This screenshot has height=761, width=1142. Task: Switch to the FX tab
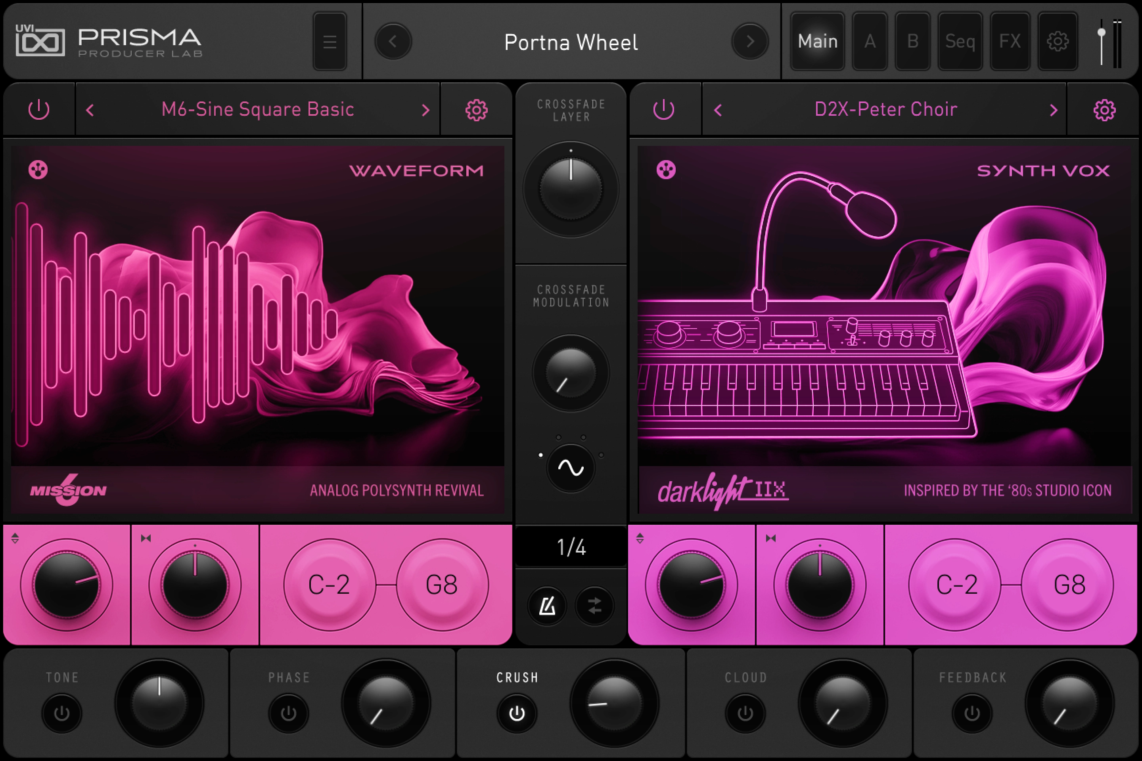1010,41
